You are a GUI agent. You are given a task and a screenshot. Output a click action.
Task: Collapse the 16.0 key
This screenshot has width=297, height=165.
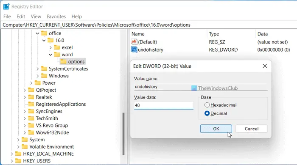[44, 40]
